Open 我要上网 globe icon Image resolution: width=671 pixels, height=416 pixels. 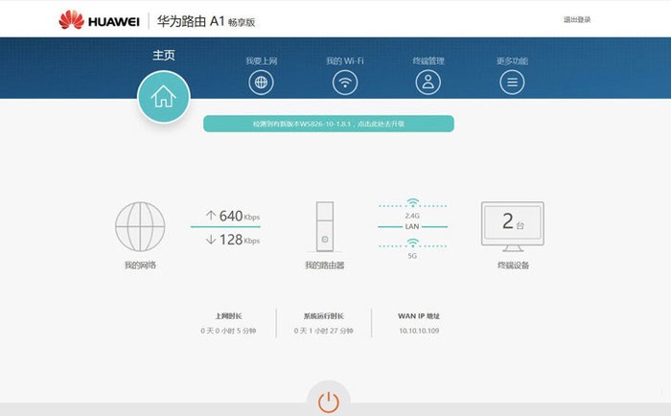point(261,82)
